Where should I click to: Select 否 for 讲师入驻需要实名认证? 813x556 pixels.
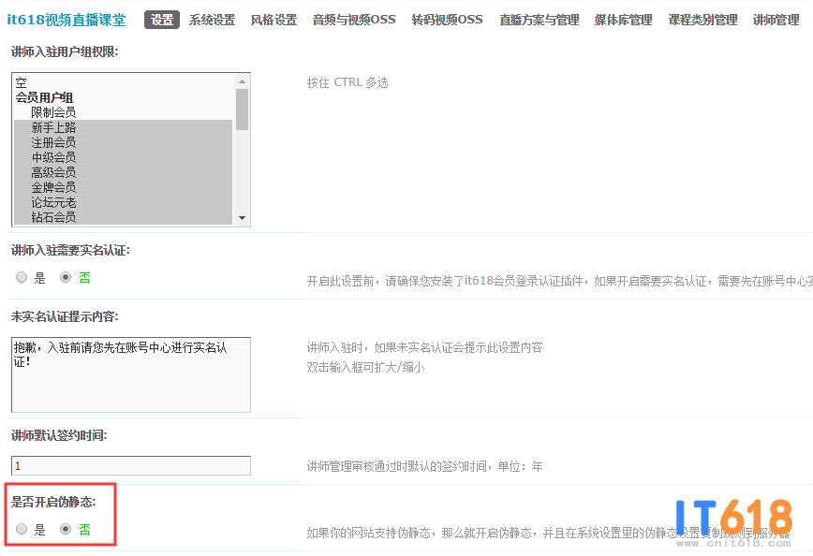point(66,278)
